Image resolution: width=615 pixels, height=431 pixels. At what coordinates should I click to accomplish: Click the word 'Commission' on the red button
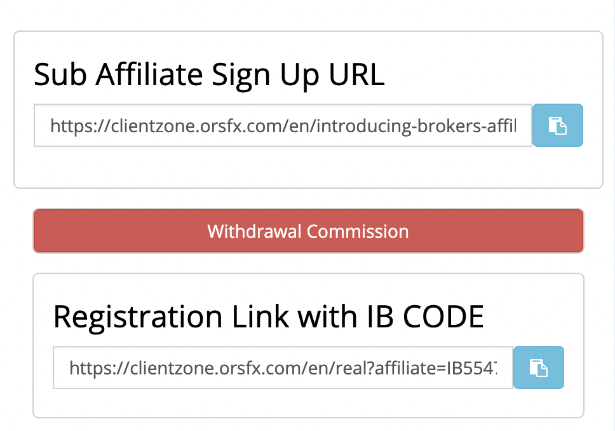click(358, 231)
